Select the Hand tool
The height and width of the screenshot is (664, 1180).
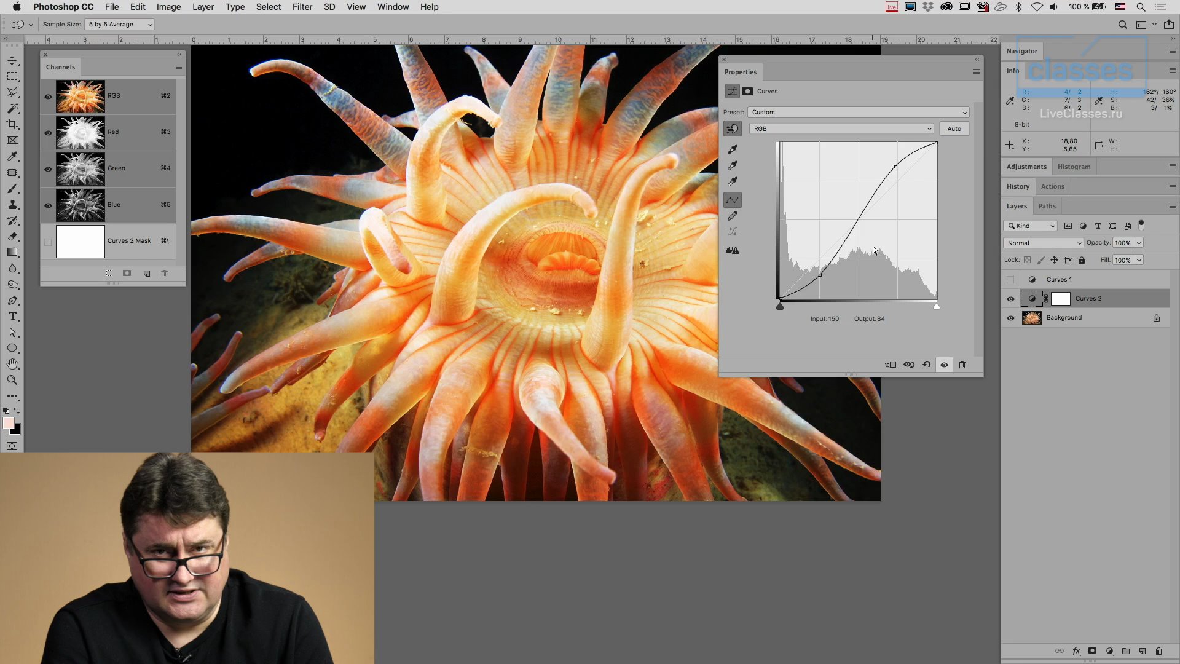click(x=12, y=364)
